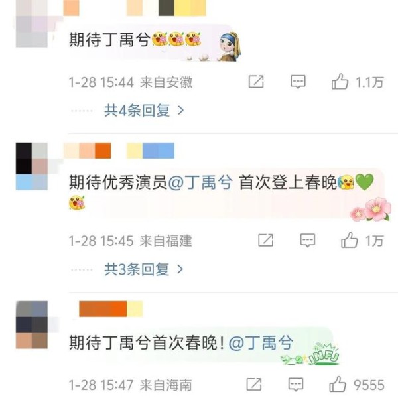Open @丁禹兮 mention in 福建 comment
Viewport: 398px width, 398px height.
click(200, 182)
